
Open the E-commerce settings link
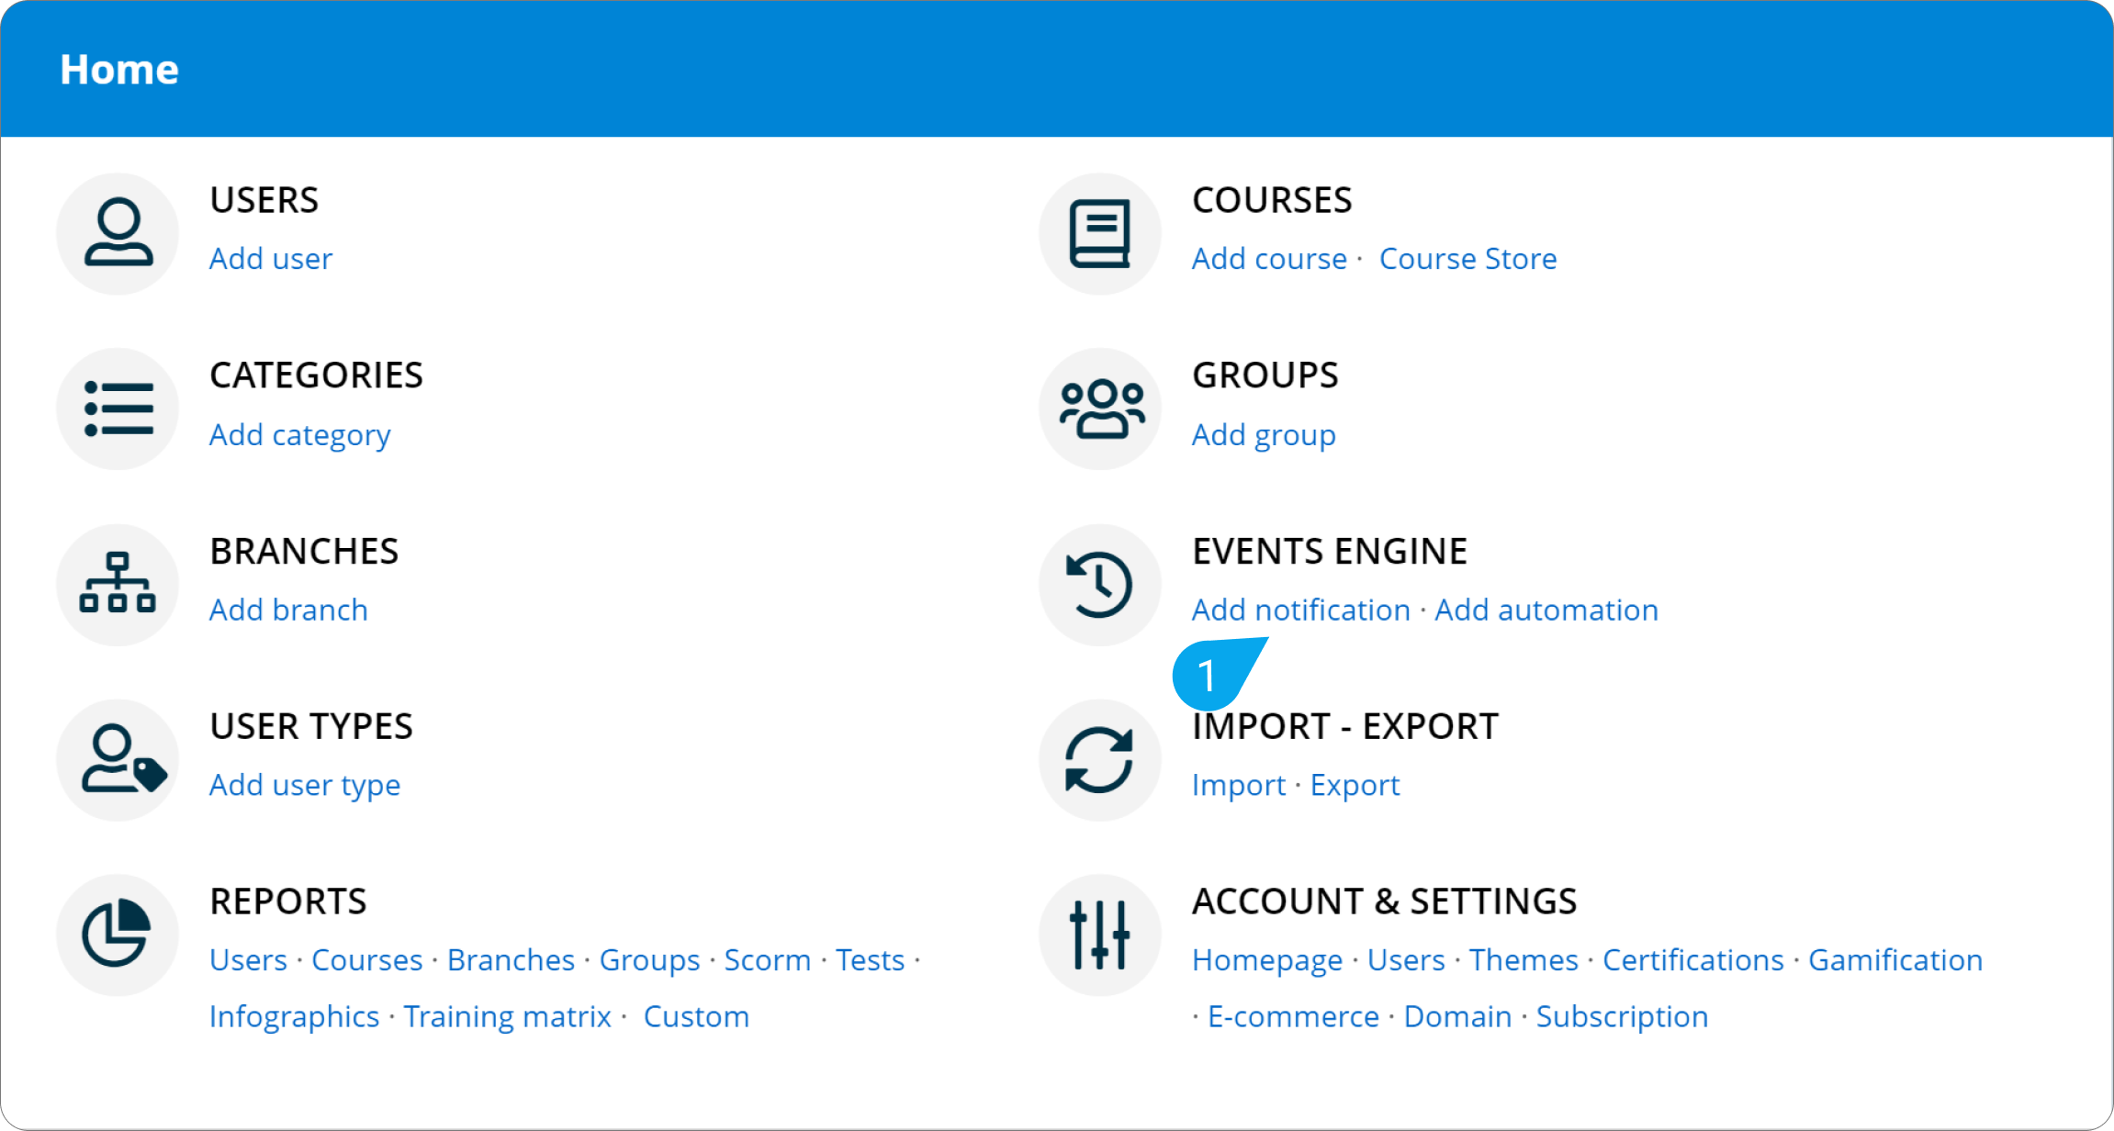coord(1293,1017)
